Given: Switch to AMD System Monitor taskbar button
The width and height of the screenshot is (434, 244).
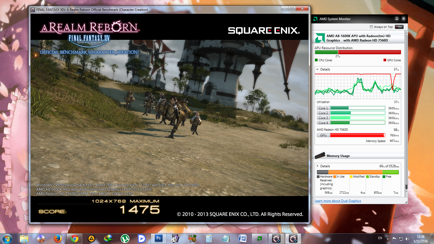Looking at the screenshot, I should coord(260,239).
